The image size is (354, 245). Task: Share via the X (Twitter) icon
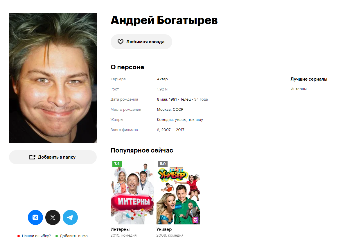click(53, 217)
